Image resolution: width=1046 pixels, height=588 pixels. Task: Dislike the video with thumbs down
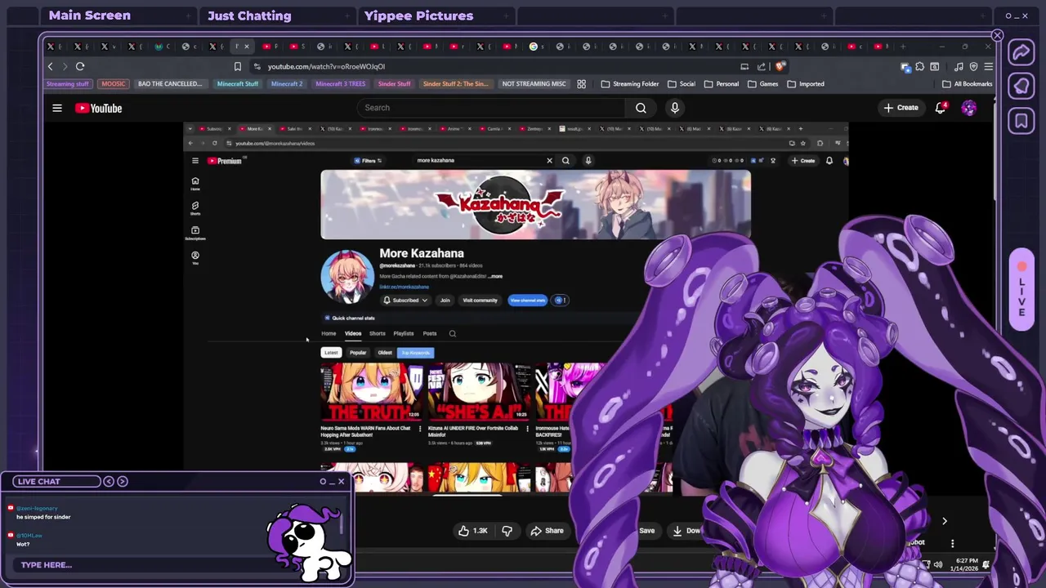point(507,531)
